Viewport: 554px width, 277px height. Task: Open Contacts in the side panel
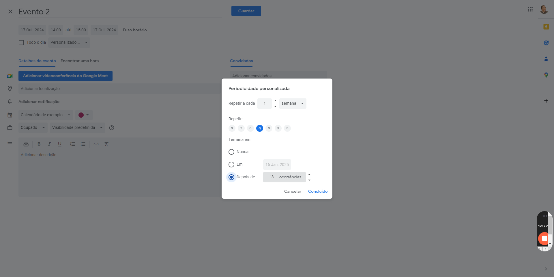546,59
